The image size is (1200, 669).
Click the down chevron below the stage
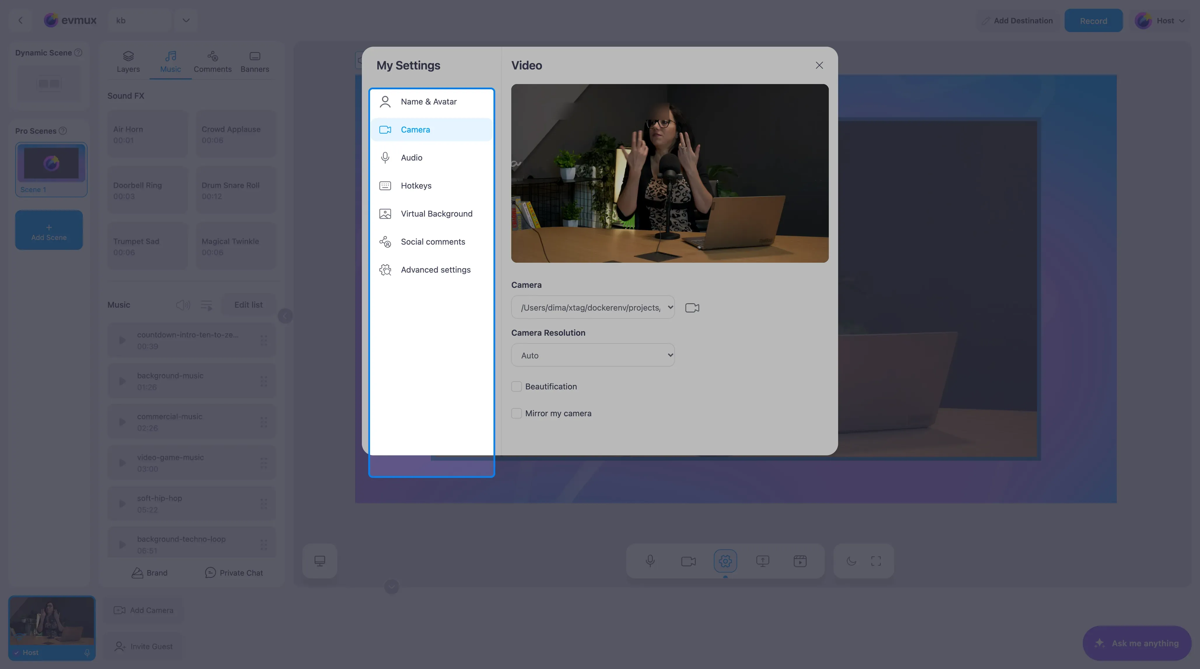pyautogui.click(x=392, y=586)
